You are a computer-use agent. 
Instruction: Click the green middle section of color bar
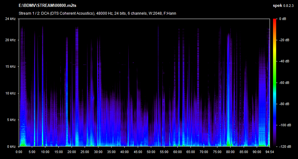click(x=274, y=79)
